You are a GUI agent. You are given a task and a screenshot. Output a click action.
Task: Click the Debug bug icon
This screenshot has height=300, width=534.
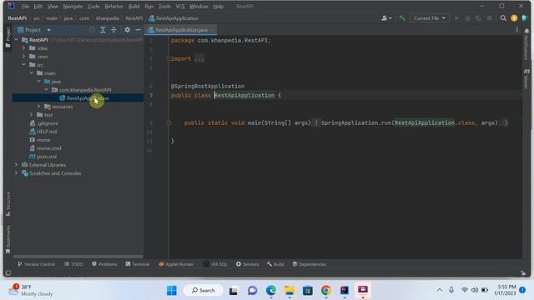click(467, 18)
